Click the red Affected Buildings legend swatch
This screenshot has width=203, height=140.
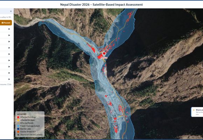point(18,117)
